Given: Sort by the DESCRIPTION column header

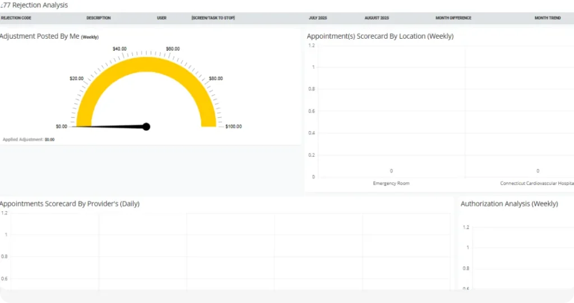Looking at the screenshot, I should click(99, 18).
